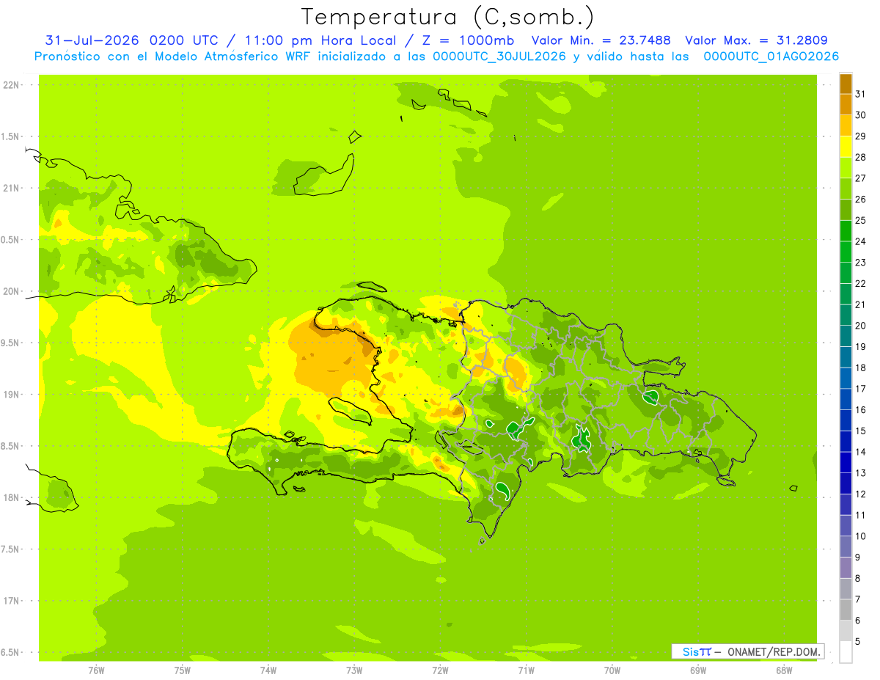Click the 71W longitude label
The image size is (880, 680).
526,670
